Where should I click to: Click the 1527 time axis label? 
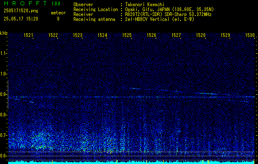tap(176, 35)
